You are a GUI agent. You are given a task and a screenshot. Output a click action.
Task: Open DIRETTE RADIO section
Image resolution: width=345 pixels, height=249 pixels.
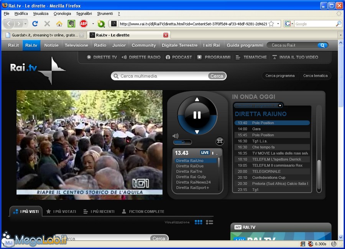coord(141,57)
